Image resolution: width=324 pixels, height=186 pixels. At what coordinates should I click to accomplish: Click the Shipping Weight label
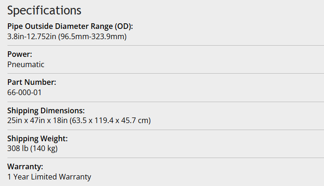38,138
